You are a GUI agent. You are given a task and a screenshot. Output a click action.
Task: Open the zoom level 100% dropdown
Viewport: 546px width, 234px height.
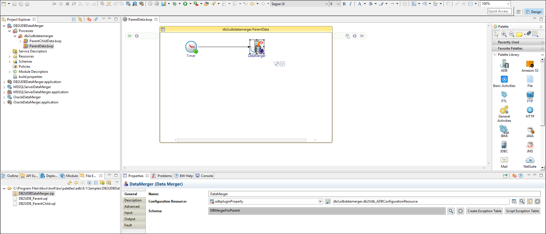pos(508,4)
